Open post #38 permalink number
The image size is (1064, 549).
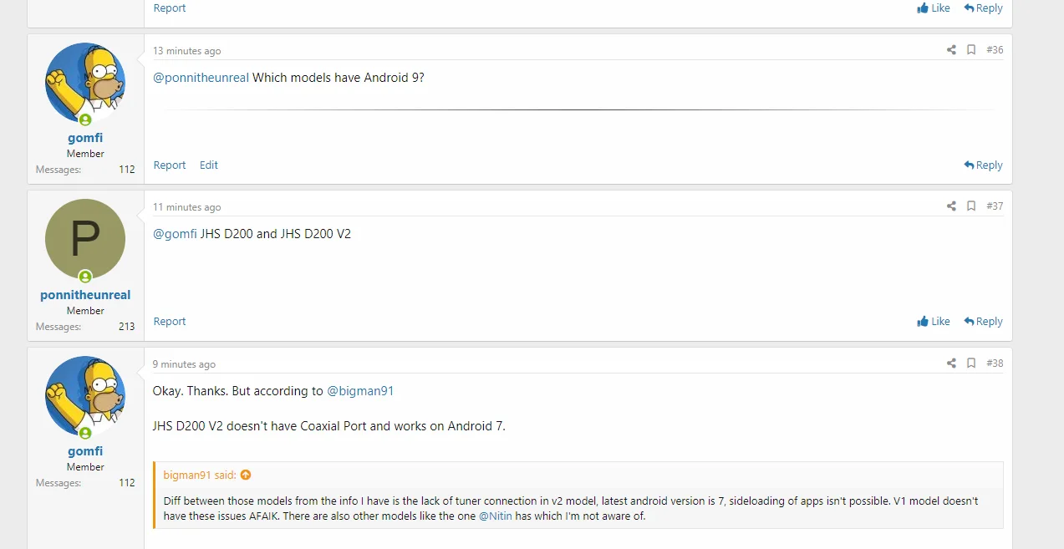click(x=995, y=363)
